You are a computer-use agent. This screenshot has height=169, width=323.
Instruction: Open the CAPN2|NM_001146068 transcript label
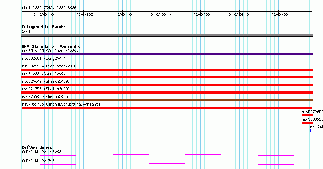[x=41, y=152]
